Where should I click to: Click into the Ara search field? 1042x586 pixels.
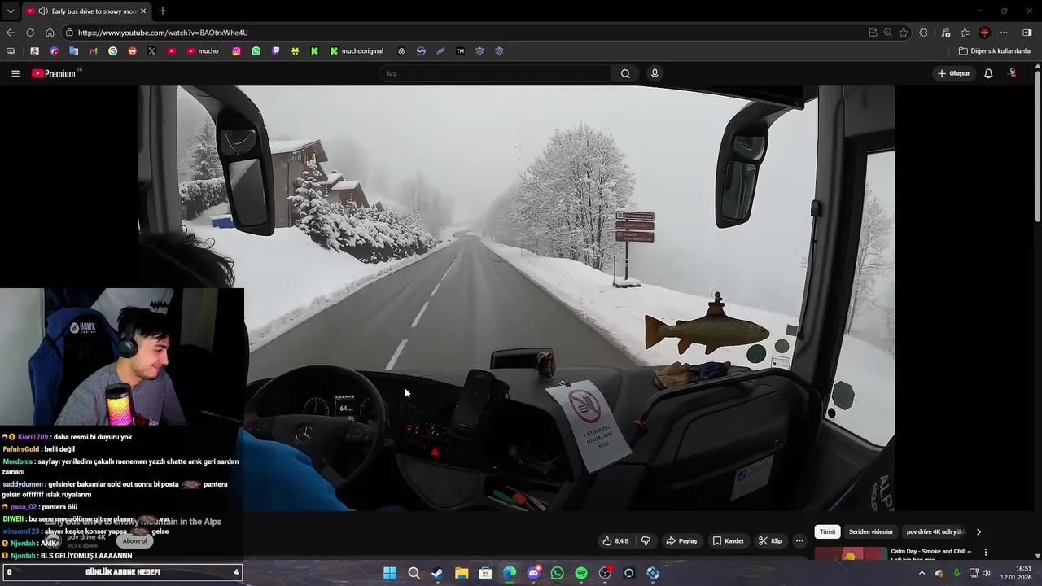495,73
